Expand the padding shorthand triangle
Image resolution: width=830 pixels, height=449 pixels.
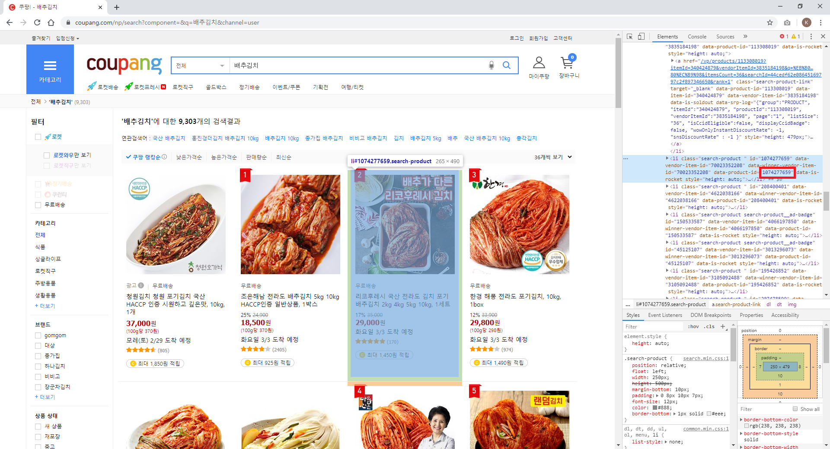(x=658, y=395)
